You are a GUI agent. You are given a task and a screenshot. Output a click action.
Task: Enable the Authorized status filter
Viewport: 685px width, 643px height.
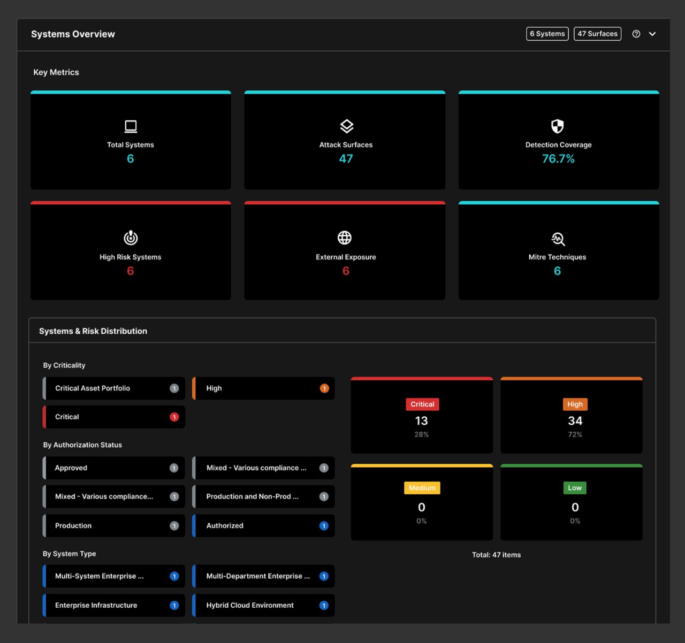(263, 525)
